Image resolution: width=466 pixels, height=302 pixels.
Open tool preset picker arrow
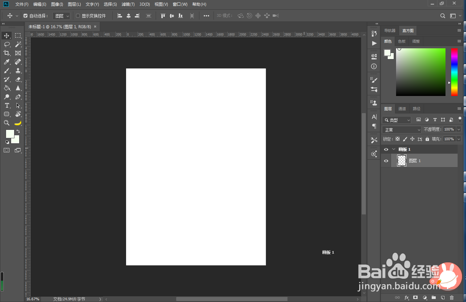[x=17, y=16]
